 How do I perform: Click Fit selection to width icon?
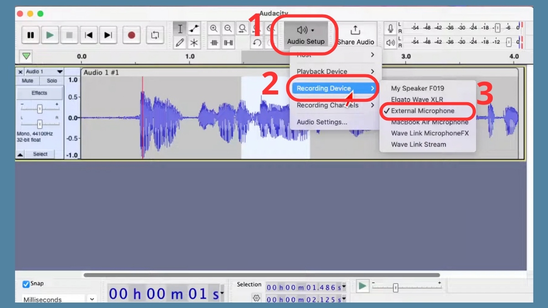coord(242,29)
